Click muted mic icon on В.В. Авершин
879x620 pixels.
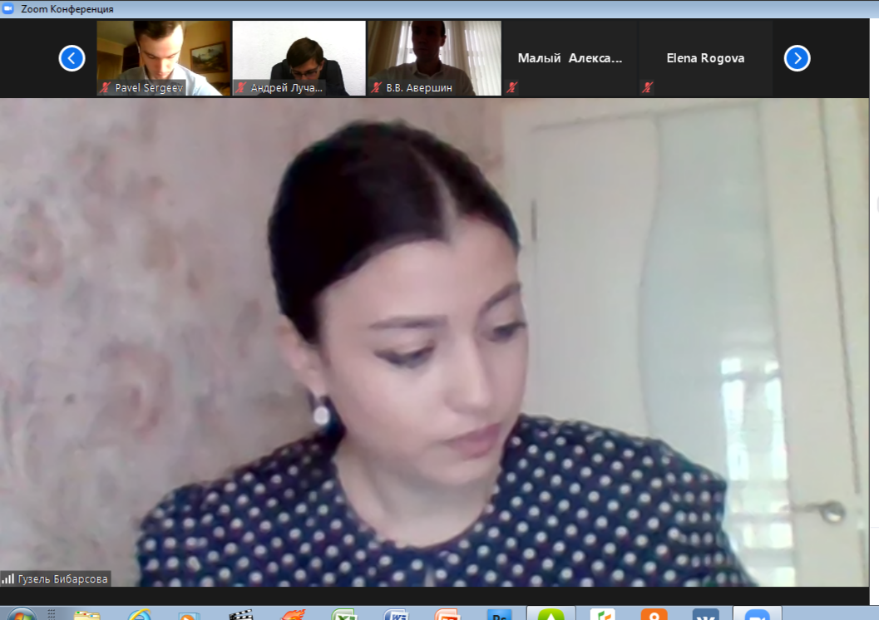tap(377, 87)
